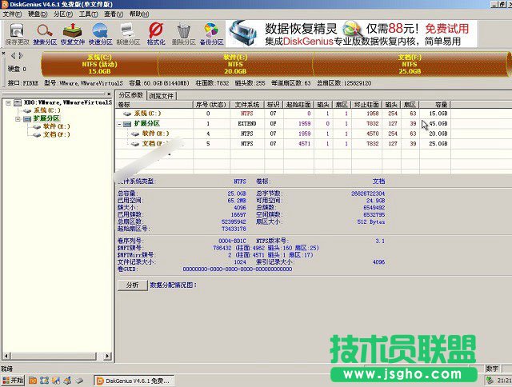This screenshot has width=512, height=387.
Task: Click the DiskGenius V4.6.1 taskbar button
Action: (x=134, y=381)
